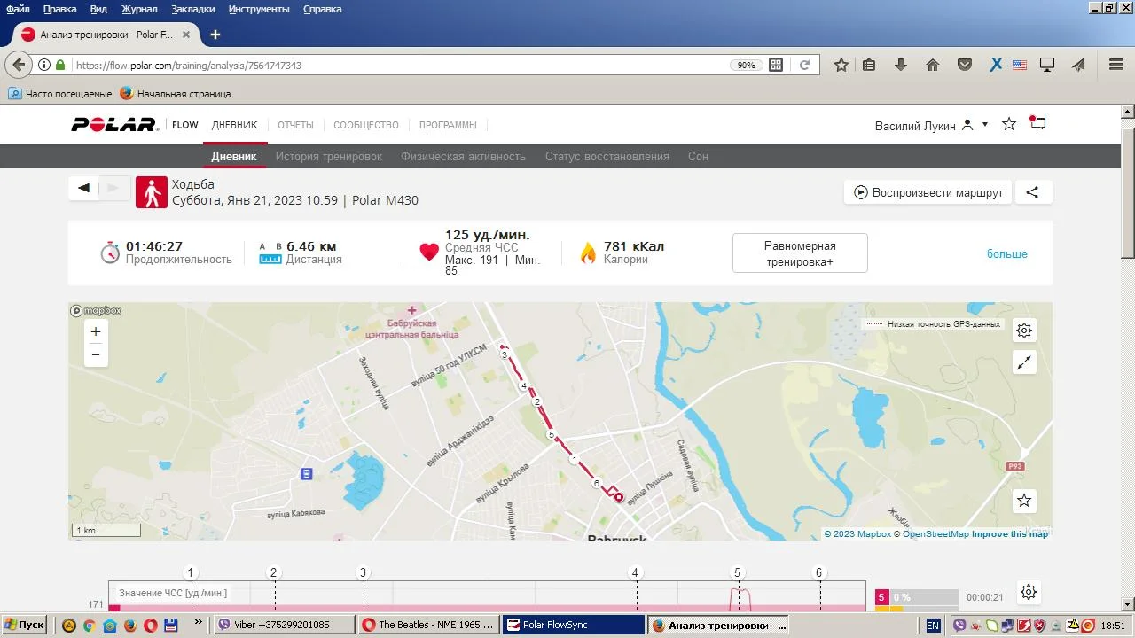Click the browser back arrow
Viewport: 1135px width, 638px height.
coord(19,65)
